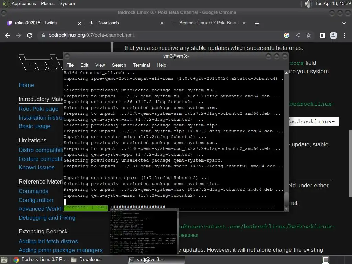This screenshot has height=264, width=352.
Task: Click the show desktop icon in bottom panel
Action: 4,260
